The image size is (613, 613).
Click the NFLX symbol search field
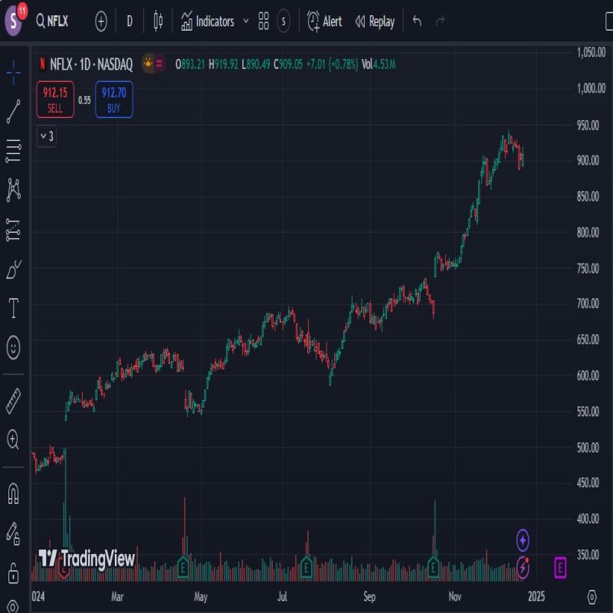pos(53,21)
